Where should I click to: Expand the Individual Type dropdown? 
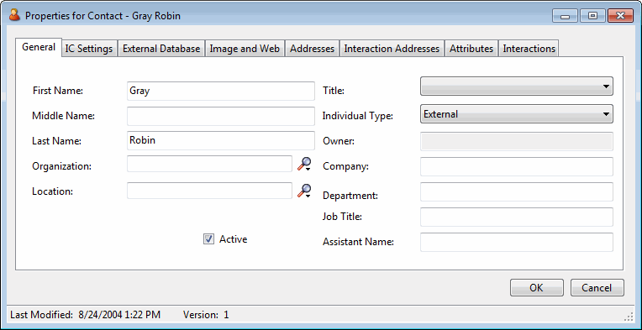pyautogui.click(x=516, y=114)
